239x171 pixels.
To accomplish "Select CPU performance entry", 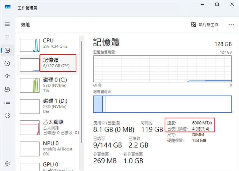I will tap(47, 45).
